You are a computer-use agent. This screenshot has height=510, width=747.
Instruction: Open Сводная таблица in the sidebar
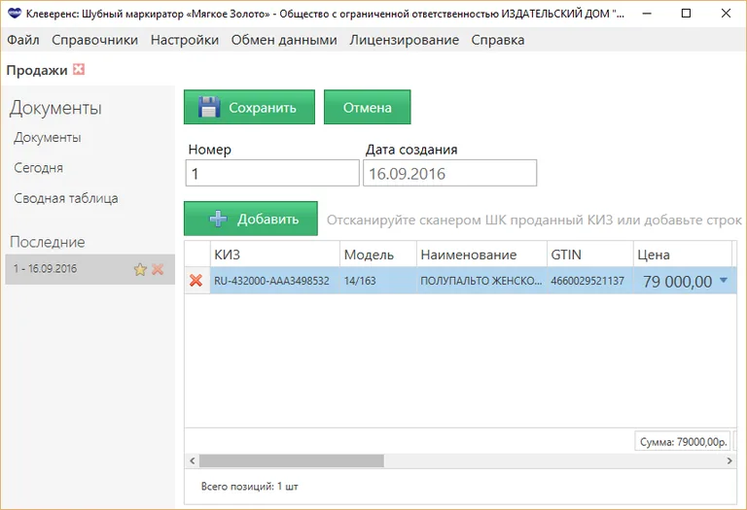point(66,198)
